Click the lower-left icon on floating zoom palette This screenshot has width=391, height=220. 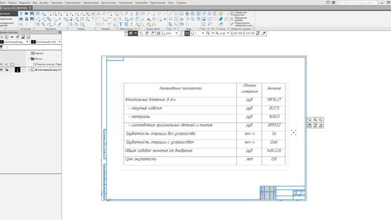coord(310,125)
